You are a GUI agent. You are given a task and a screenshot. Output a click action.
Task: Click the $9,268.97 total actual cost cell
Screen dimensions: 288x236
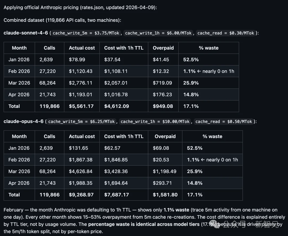(81, 195)
